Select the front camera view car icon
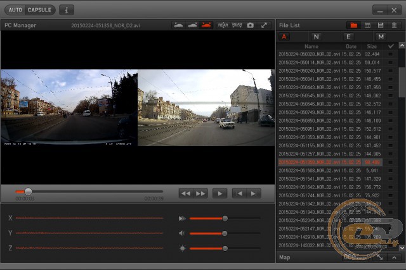 click(178, 25)
